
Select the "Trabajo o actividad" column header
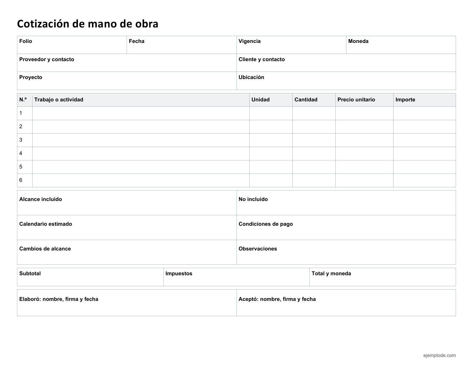coord(59,100)
